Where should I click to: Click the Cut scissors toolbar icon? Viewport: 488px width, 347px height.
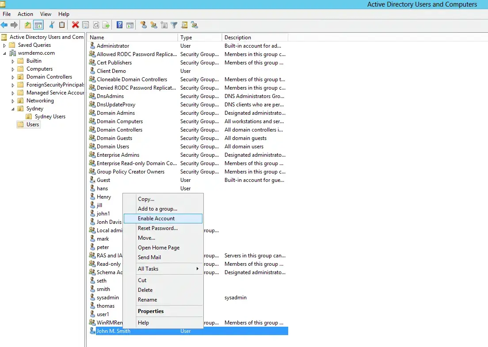pyautogui.click(x=52, y=25)
